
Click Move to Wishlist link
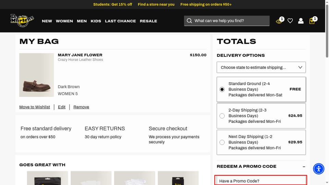[35, 107]
